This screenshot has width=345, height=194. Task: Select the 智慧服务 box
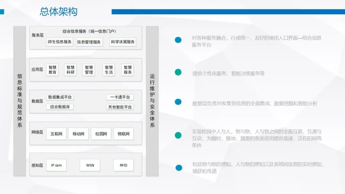(x=127, y=70)
